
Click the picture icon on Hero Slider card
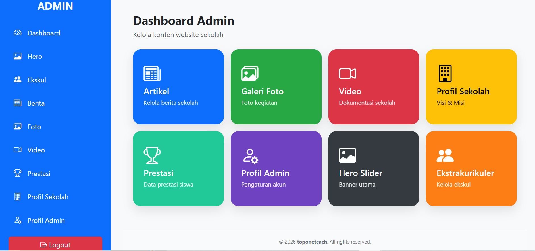pyautogui.click(x=347, y=155)
